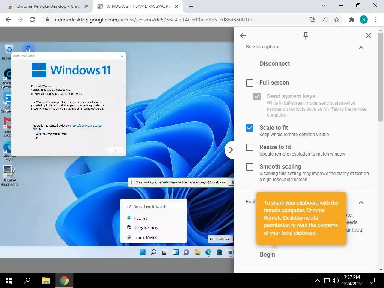Go forward to the next page
The image size is (384, 288).
pos(20,19)
